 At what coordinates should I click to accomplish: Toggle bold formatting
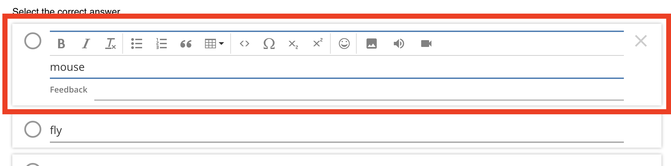click(x=61, y=44)
